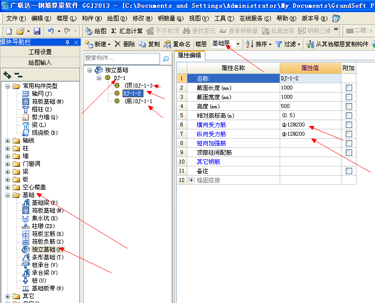Open the 构件(N) menu
The height and width of the screenshot is (303, 375).
tap(92, 18)
